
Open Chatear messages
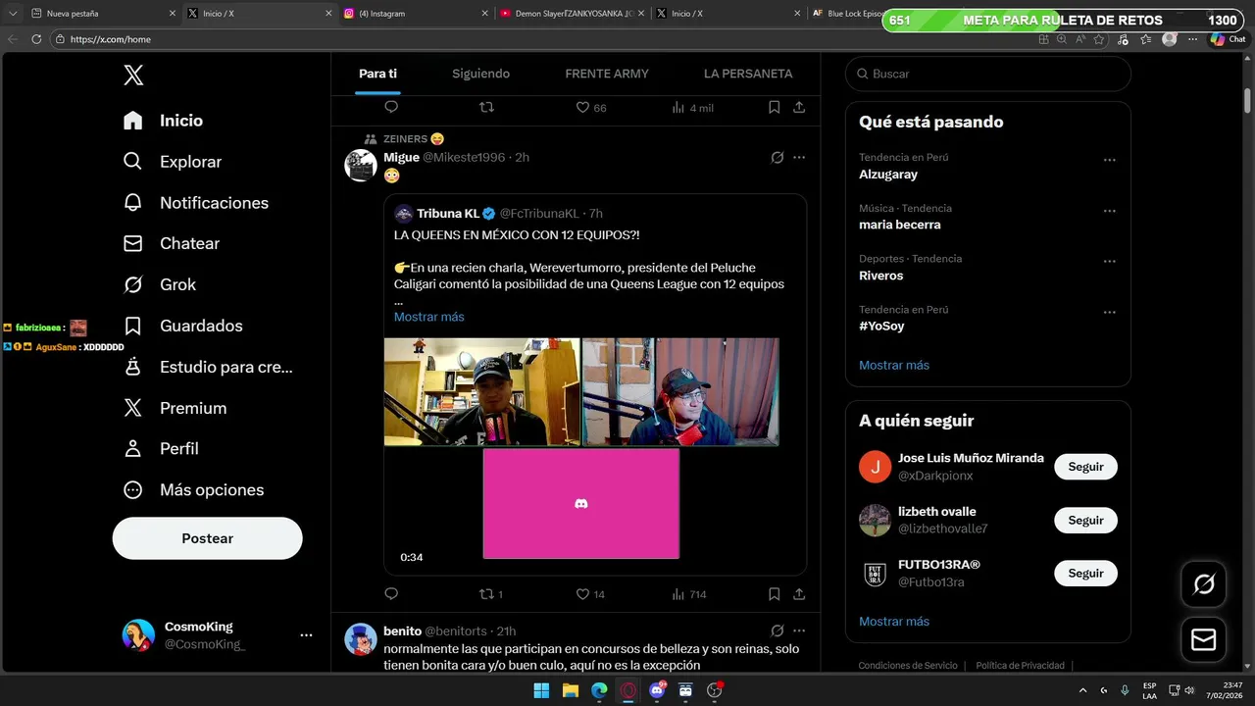[x=171, y=243]
